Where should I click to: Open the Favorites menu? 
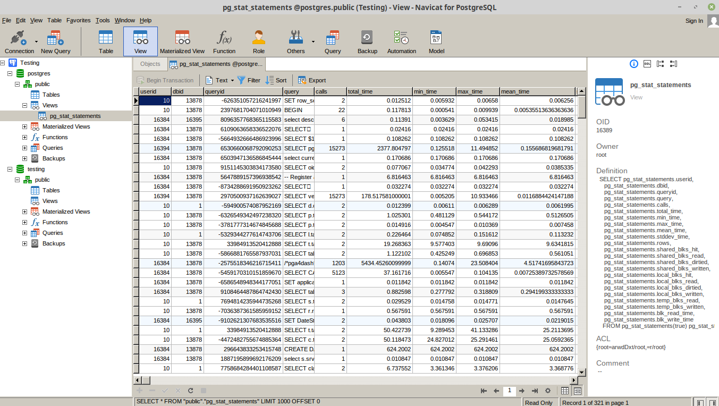tap(79, 20)
